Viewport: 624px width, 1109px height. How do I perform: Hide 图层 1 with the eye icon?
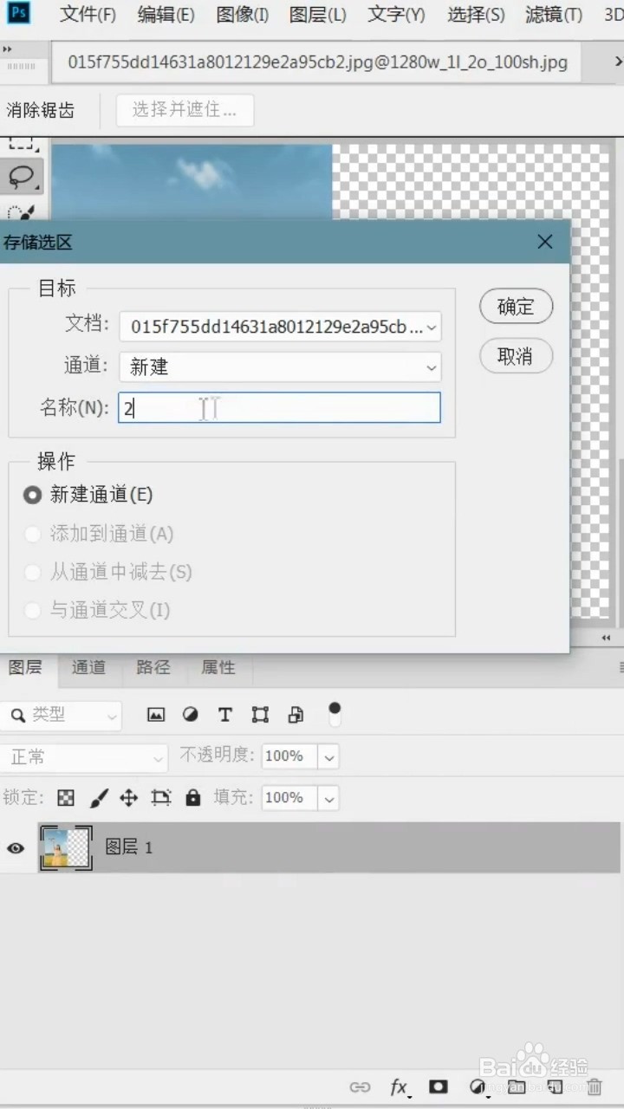point(16,847)
